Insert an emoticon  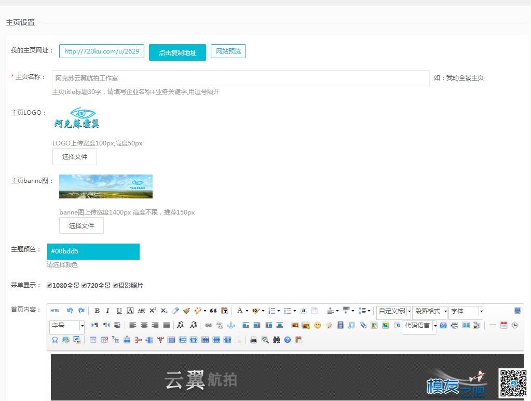tap(317, 325)
